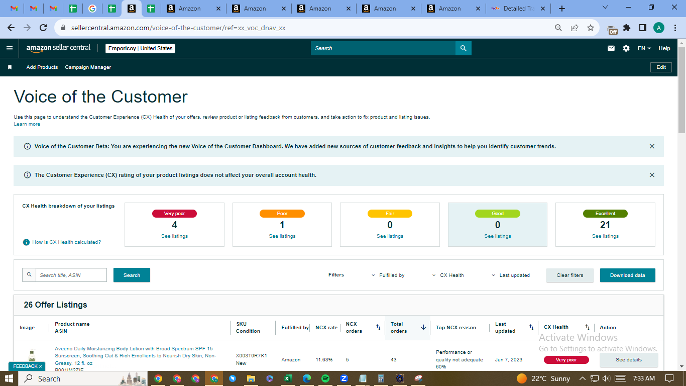Expand the Last updated filter dropdown
The image size is (686, 386).
[511, 275]
